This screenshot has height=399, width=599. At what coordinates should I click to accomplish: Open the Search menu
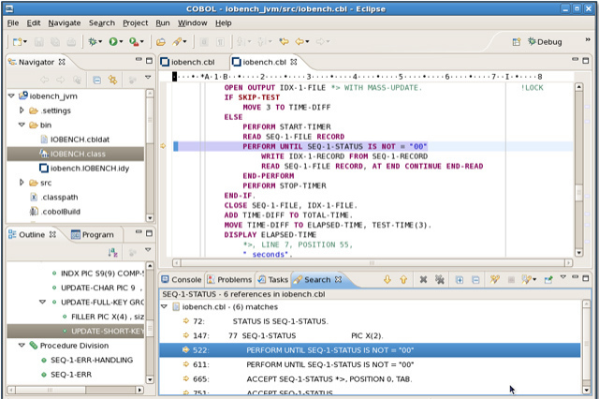click(101, 22)
